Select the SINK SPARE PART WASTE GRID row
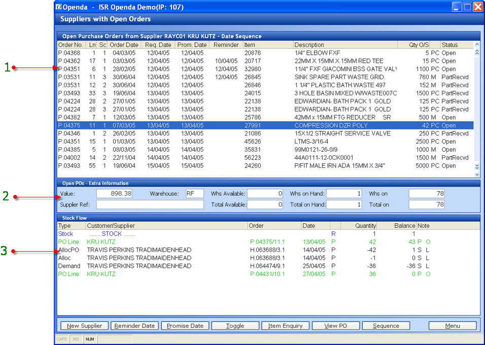 pos(265,77)
